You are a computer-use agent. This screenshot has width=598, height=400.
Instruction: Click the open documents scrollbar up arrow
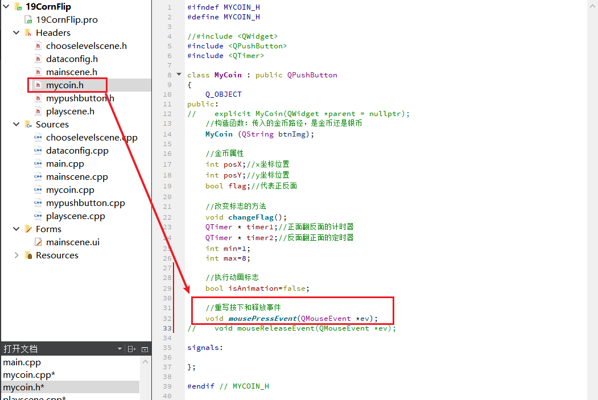(145, 362)
